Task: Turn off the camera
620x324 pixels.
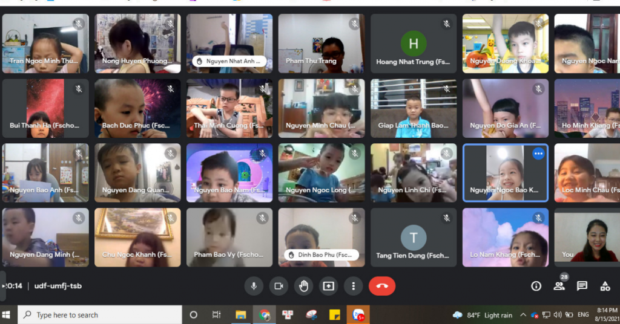Action: point(279,286)
